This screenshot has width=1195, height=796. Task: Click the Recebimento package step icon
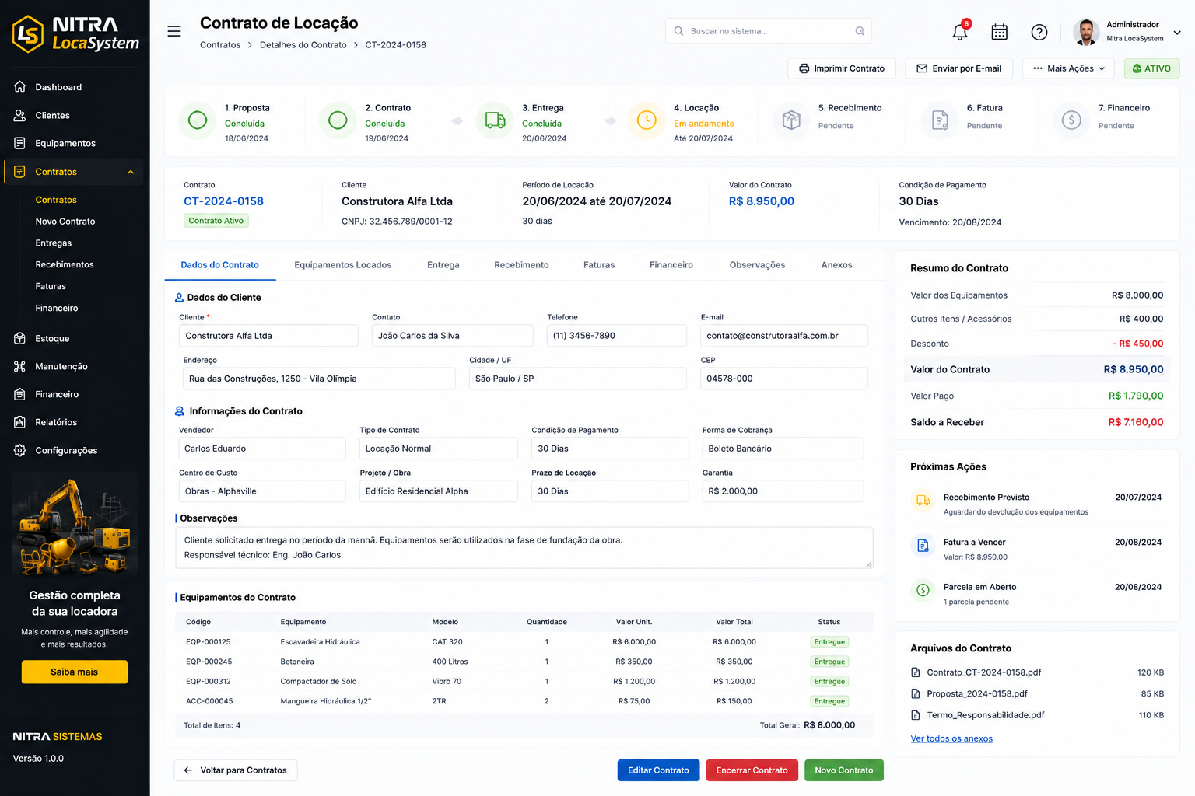[x=791, y=120]
